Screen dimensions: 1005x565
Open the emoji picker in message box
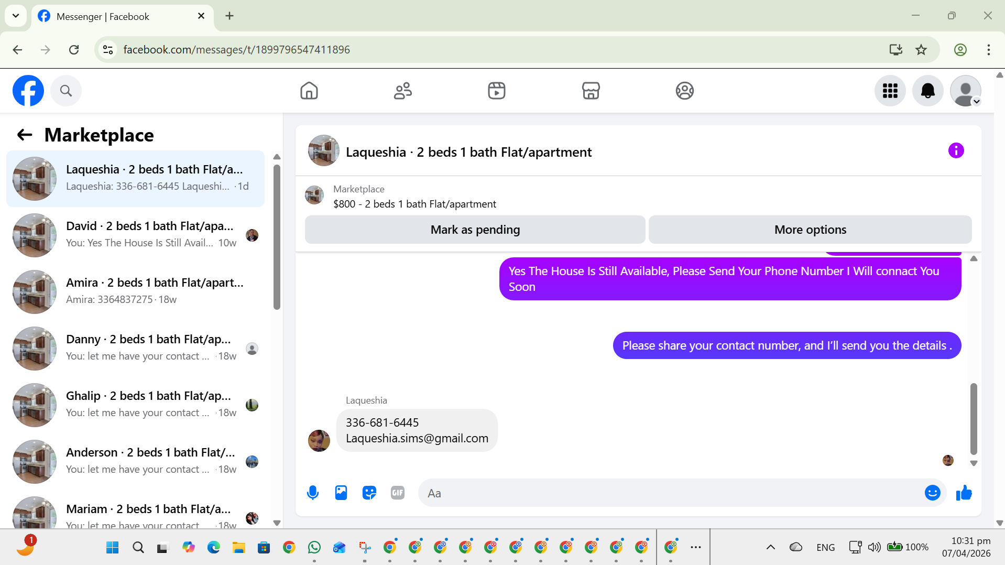[933, 493]
